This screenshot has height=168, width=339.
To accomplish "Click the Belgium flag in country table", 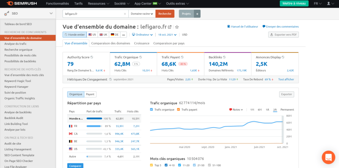I will (71, 141).
